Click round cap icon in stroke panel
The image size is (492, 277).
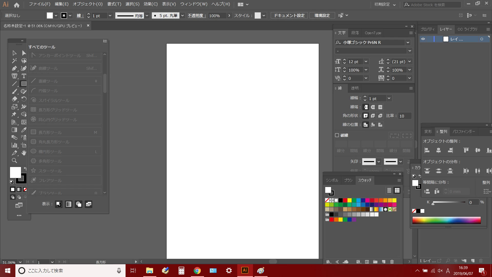tap(373, 107)
